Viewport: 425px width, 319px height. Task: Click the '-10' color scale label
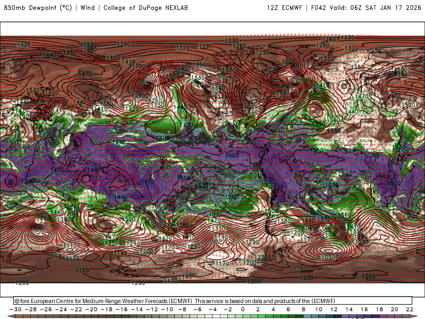click(x=167, y=309)
